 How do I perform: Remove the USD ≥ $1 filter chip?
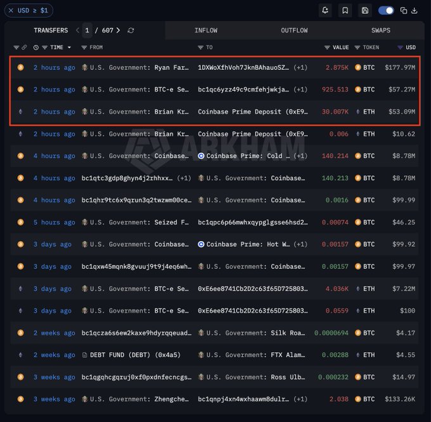pyautogui.click(x=11, y=10)
